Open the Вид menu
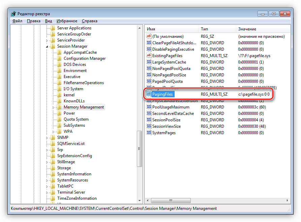 click(49, 21)
